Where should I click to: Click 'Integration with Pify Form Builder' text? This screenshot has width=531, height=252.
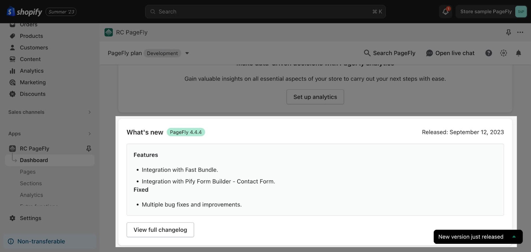tap(187, 181)
